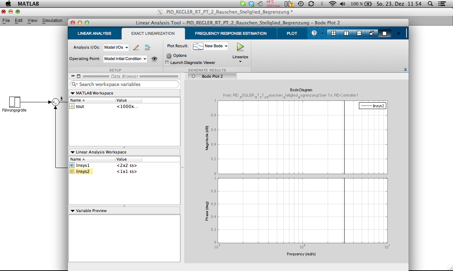
Task: Switch to the Frequency Response Estimation tab
Action: point(230,33)
